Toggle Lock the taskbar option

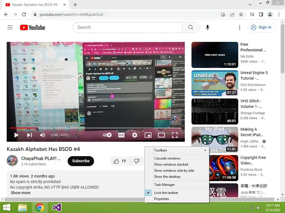pos(177,193)
